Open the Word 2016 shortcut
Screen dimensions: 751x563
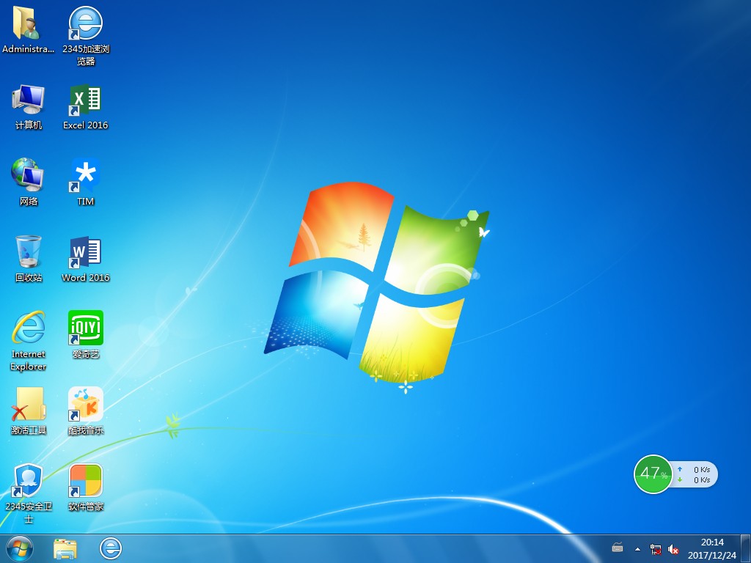click(86, 259)
